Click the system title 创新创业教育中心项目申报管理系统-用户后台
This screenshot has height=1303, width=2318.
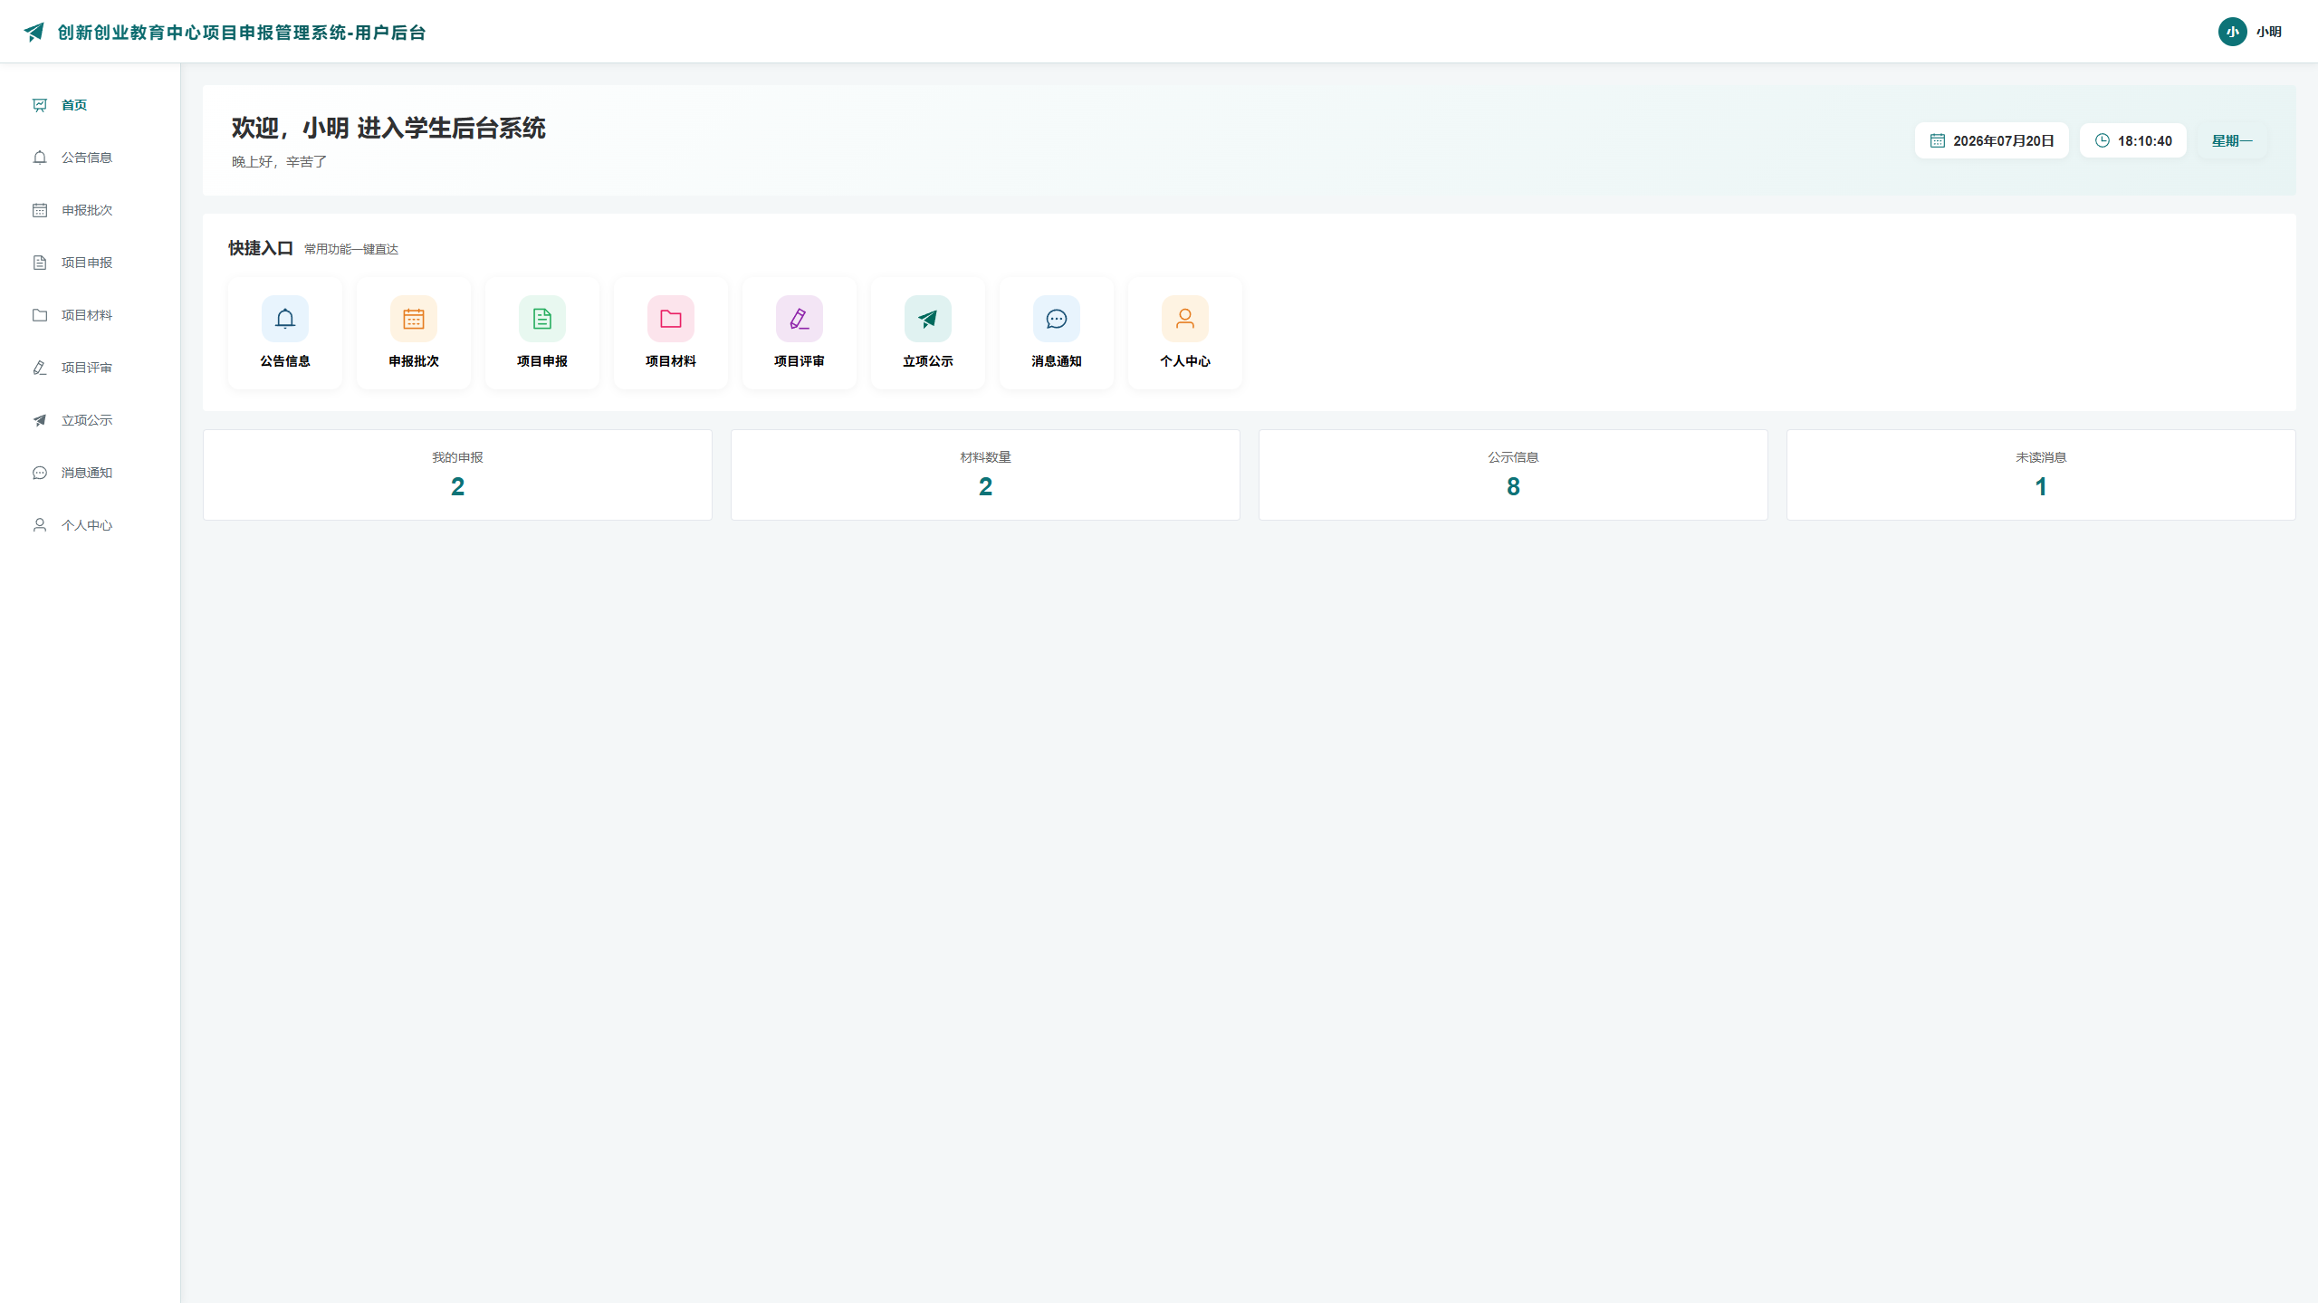[242, 33]
